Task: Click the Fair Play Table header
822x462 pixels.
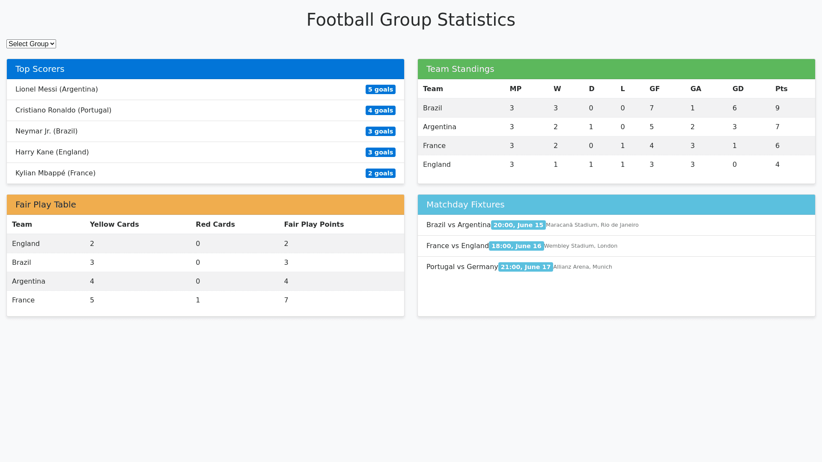Action: 205,204
